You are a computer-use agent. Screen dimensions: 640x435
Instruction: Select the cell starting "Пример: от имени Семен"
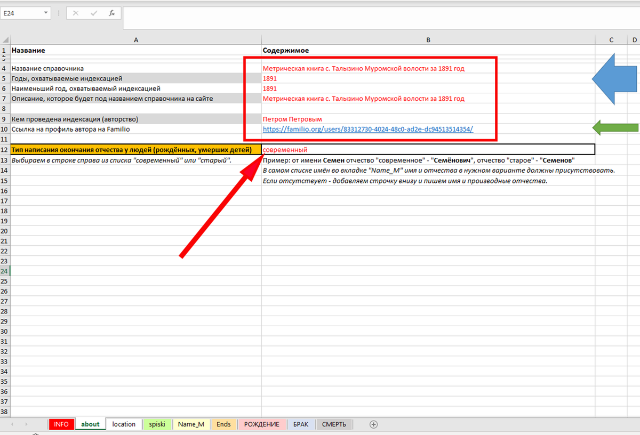(x=428, y=160)
